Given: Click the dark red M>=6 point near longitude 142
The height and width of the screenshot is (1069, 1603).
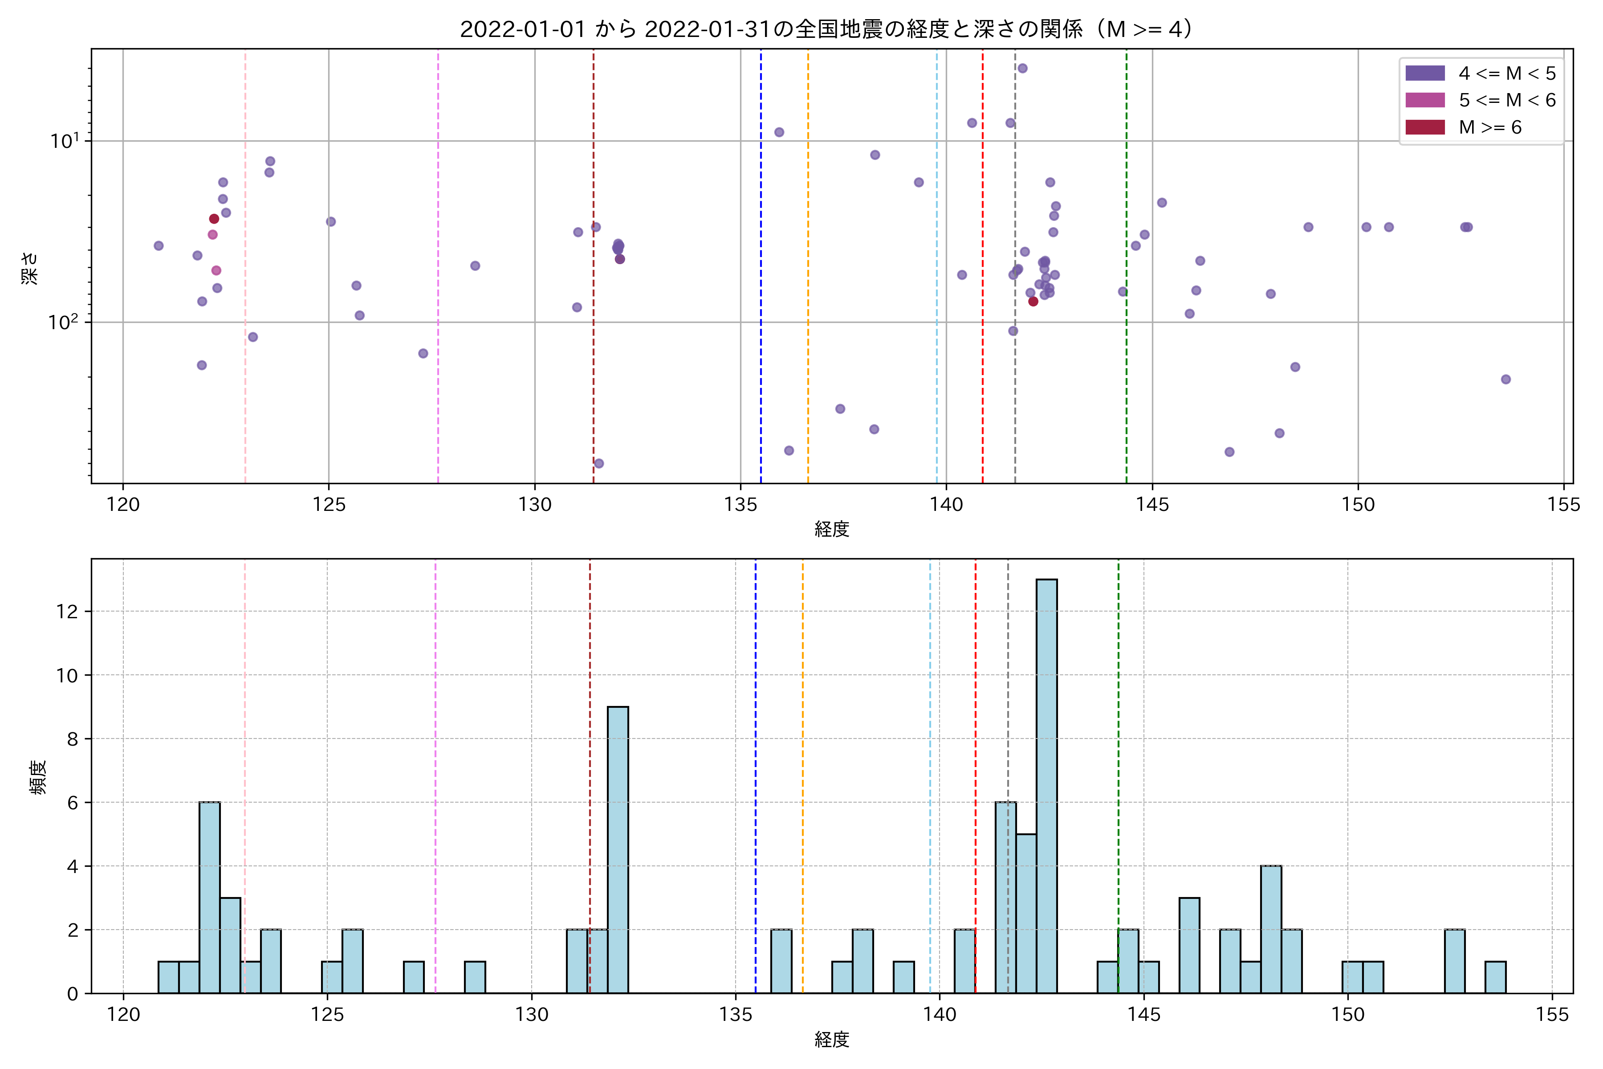Looking at the screenshot, I should 1033,302.
